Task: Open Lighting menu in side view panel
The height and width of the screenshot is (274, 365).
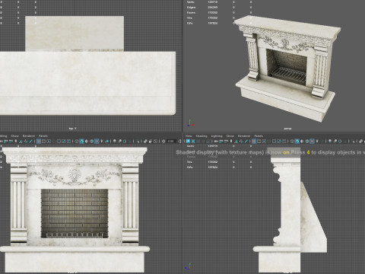Action: click(217, 136)
